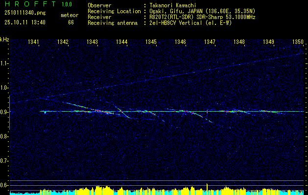Click time marker 1349
Screen dimensions: 308x195
(x=268, y=41)
